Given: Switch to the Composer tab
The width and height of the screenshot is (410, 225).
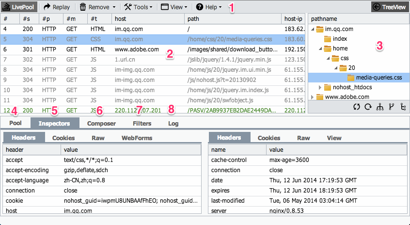Looking at the screenshot, I should (101, 123).
